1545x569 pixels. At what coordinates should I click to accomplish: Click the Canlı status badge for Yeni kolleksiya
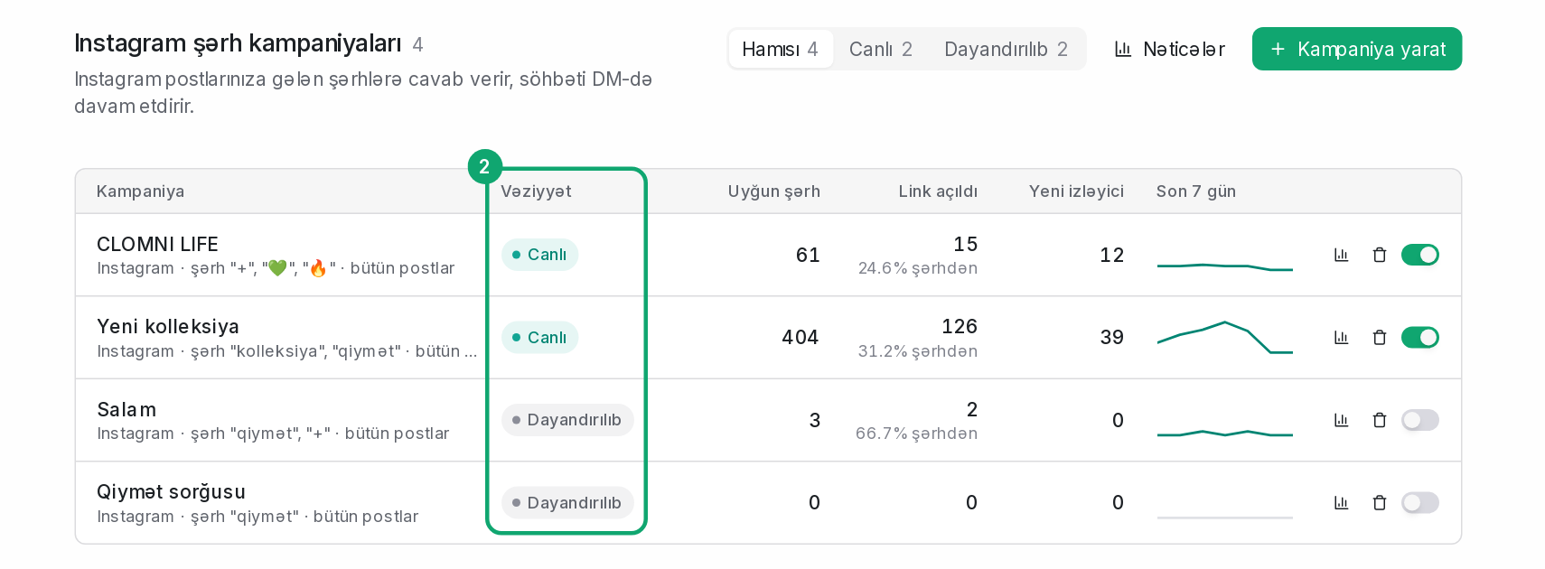tap(539, 337)
